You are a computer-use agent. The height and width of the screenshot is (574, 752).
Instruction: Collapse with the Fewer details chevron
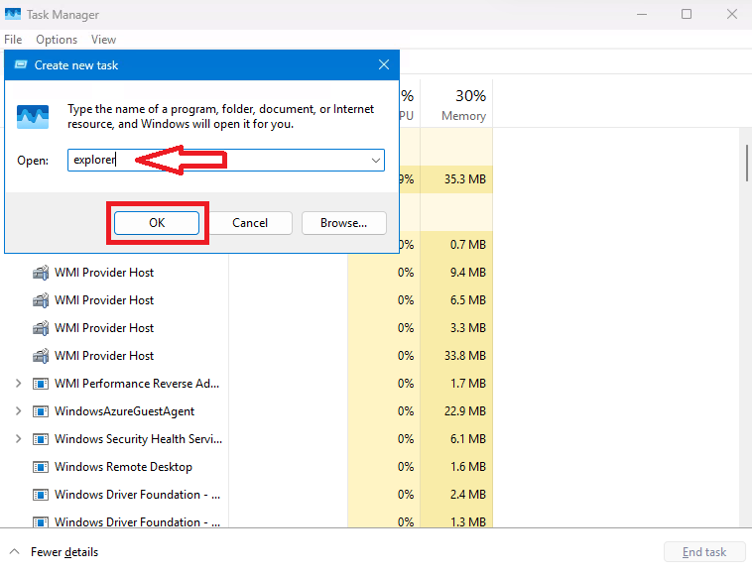tap(15, 552)
